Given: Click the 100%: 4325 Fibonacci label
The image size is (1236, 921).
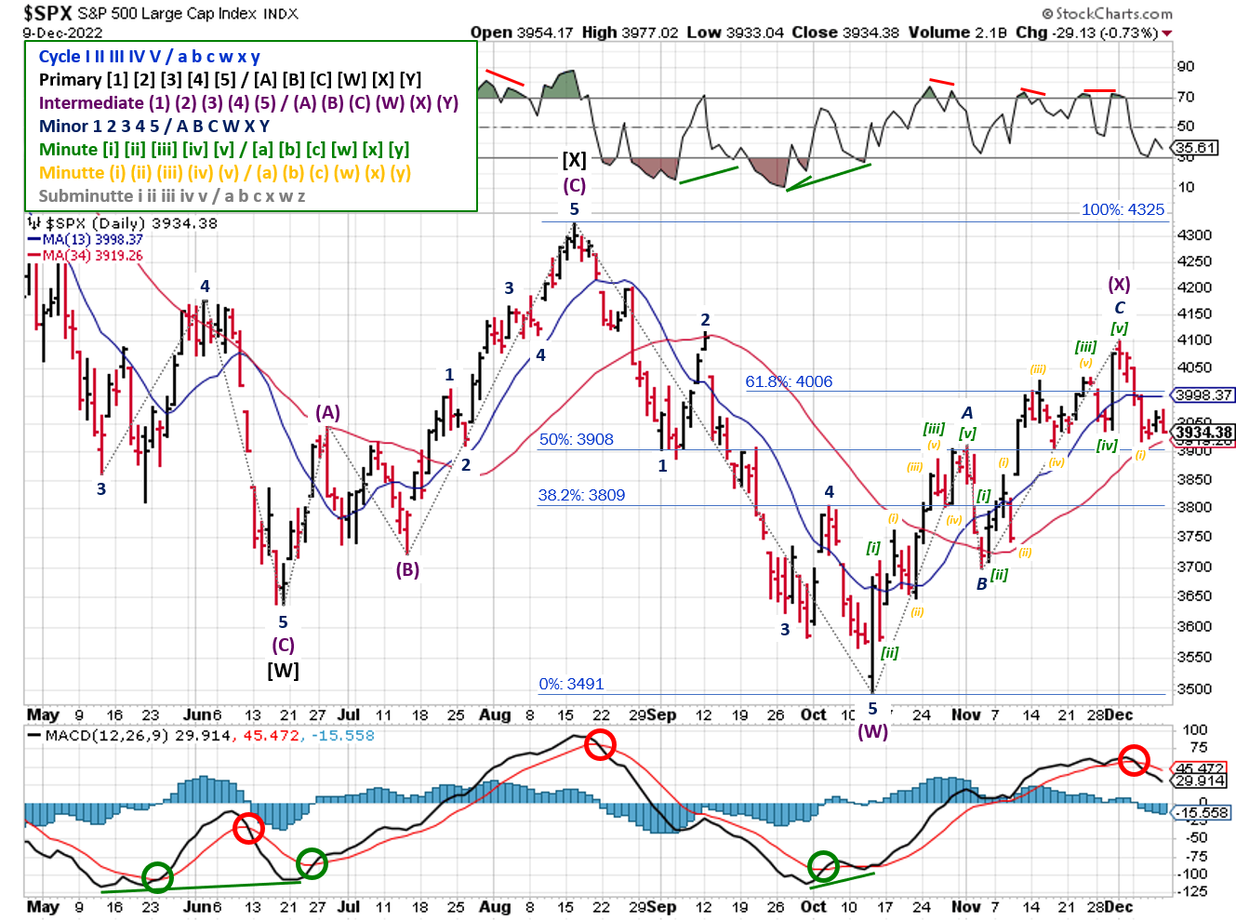Looking at the screenshot, I should [1123, 209].
